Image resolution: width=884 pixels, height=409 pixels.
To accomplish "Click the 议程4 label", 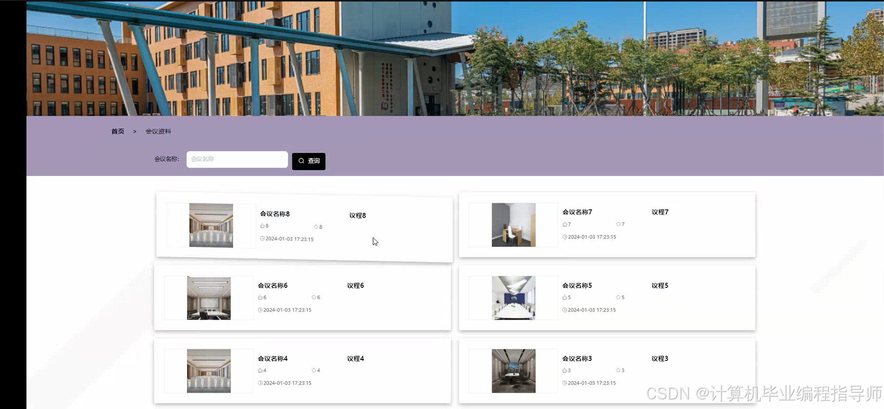I will [356, 359].
